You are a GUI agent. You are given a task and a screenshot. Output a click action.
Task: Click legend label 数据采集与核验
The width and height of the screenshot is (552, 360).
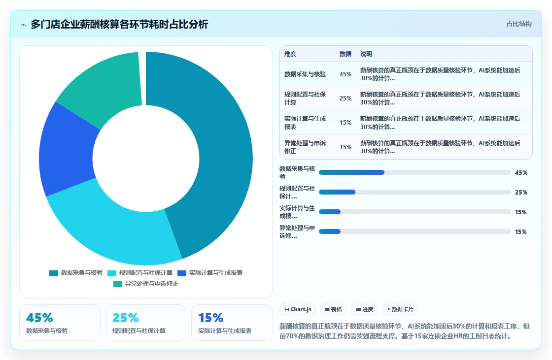tap(82, 273)
